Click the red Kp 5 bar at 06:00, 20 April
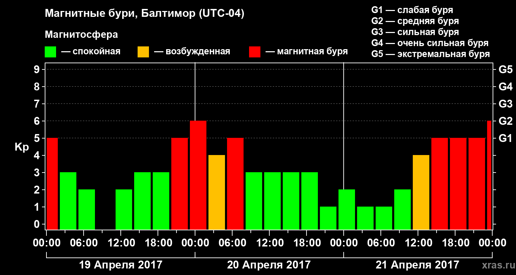516x275 pixels. pos(235,184)
